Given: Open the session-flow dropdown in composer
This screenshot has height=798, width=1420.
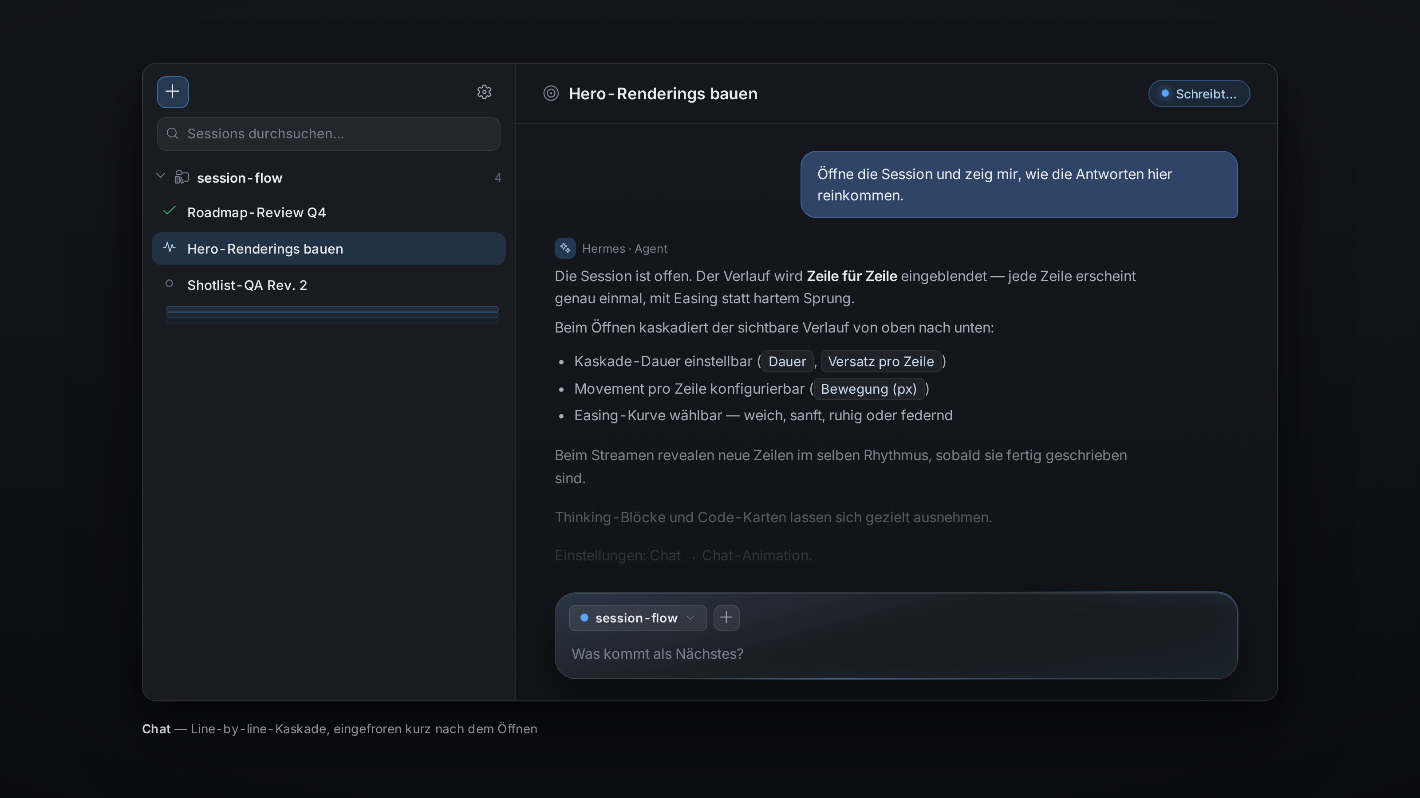Looking at the screenshot, I should pyautogui.click(x=637, y=618).
